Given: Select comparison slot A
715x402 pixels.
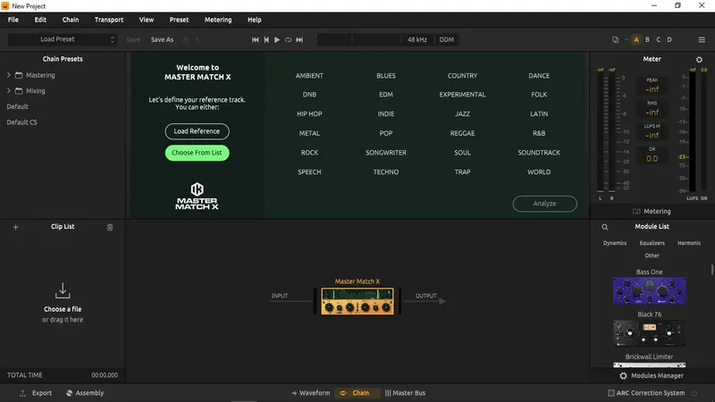Looking at the screenshot, I should [636, 39].
